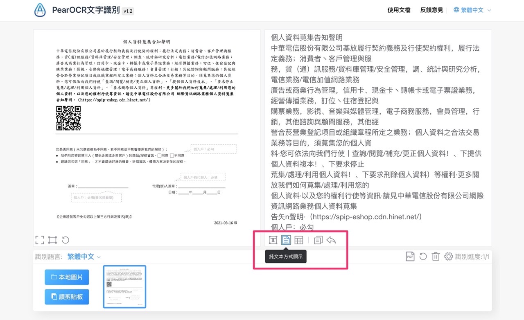This screenshot has width=524, height=320.
Task: Click the v1.2 version badge
Action: click(128, 11)
